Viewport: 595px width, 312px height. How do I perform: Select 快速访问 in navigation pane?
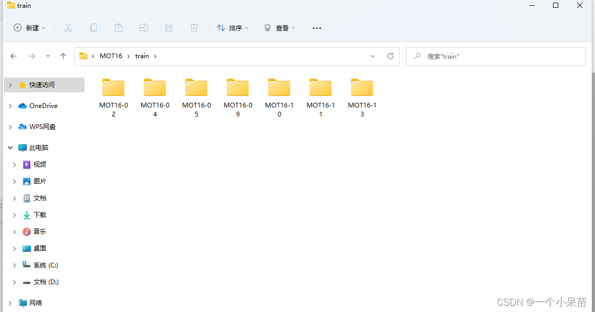(44, 85)
